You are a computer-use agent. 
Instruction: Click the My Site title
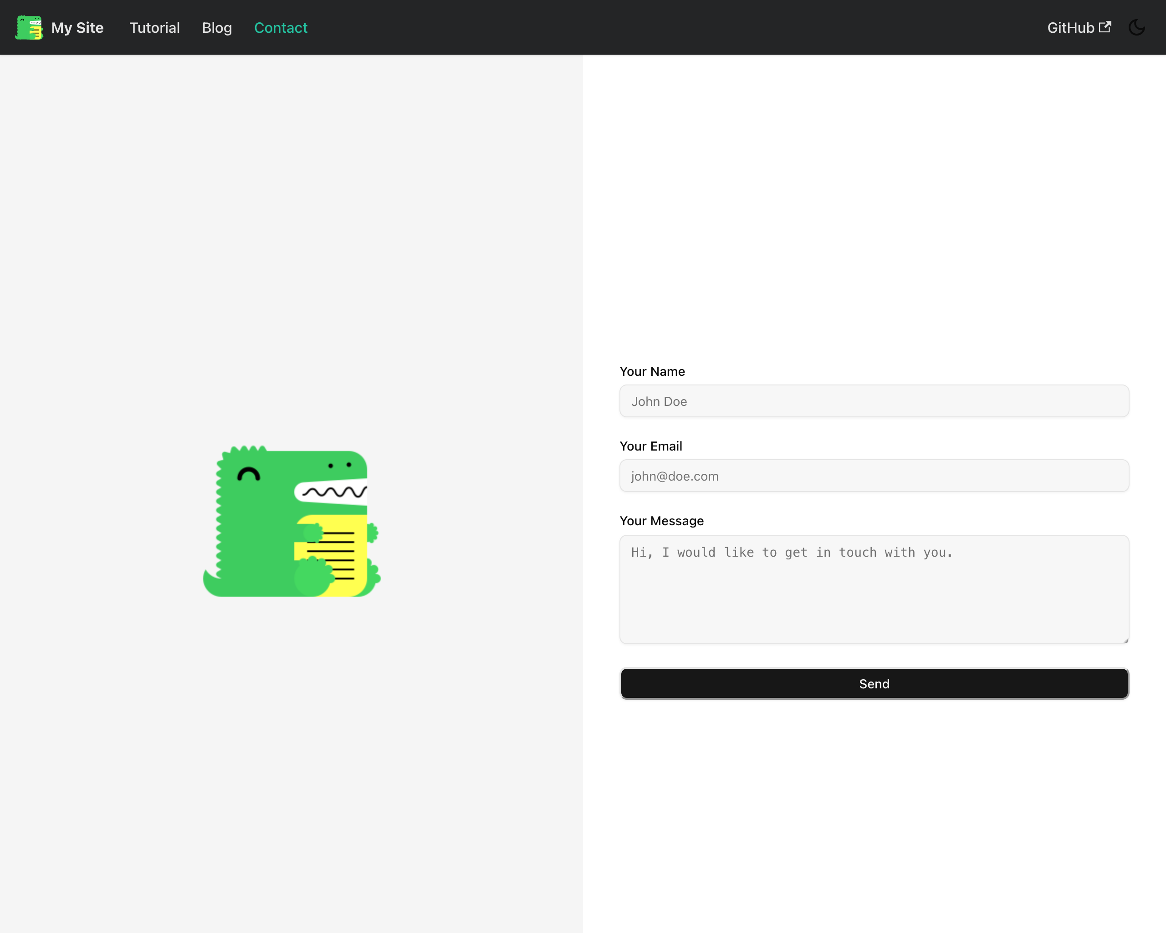click(x=77, y=28)
